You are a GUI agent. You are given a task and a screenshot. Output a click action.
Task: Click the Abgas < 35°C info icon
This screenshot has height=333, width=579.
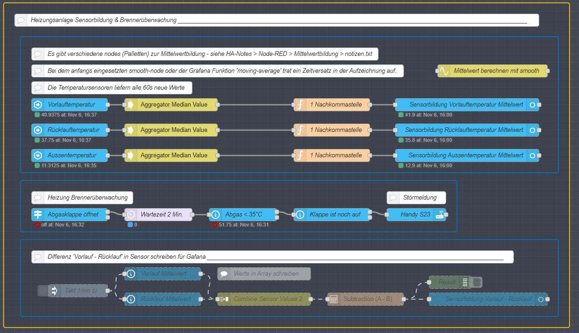pyautogui.click(x=215, y=215)
